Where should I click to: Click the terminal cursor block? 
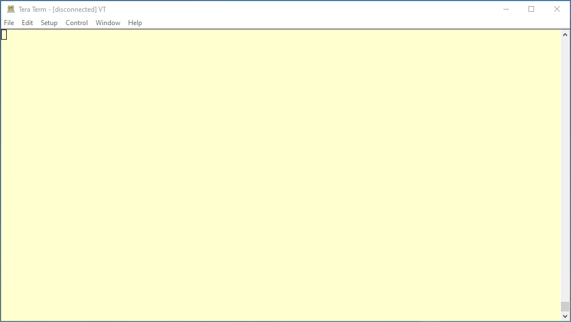4,35
